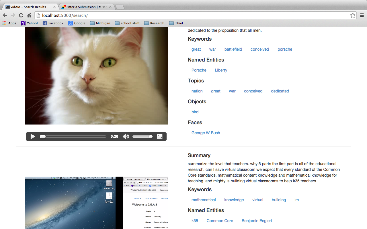This screenshot has width=367, height=229.
Task: Click the 'battlefield' keyword link
Action: [x=233, y=49]
